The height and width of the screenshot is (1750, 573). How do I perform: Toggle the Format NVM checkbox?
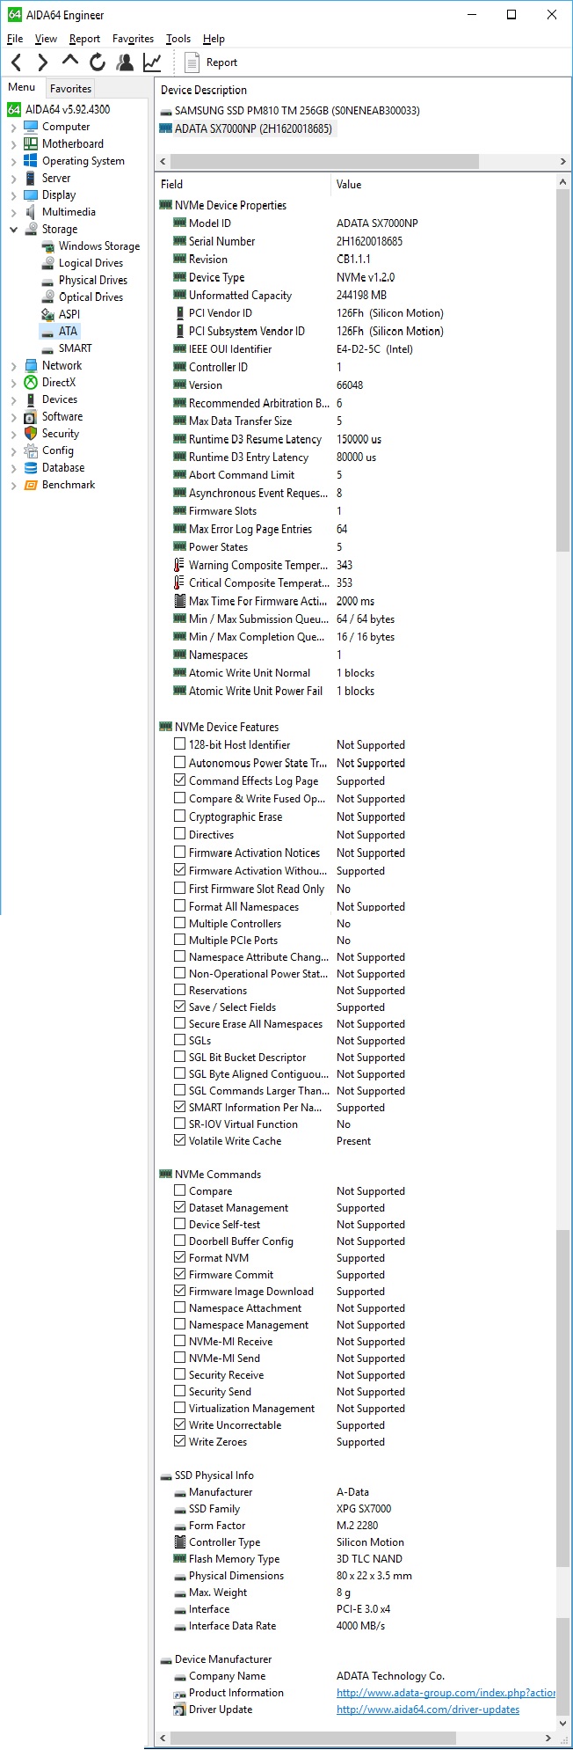[180, 1257]
